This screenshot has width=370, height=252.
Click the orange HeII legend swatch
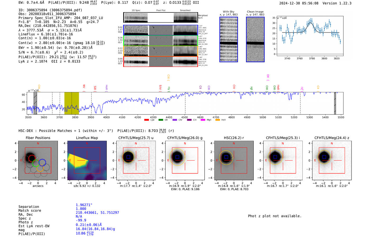218,120
